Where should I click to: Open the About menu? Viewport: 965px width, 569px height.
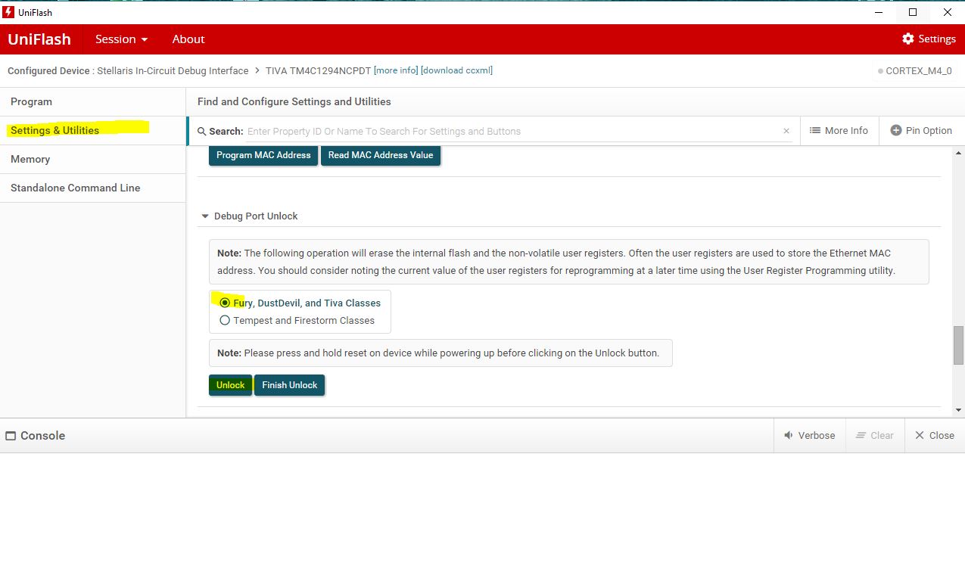188,39
